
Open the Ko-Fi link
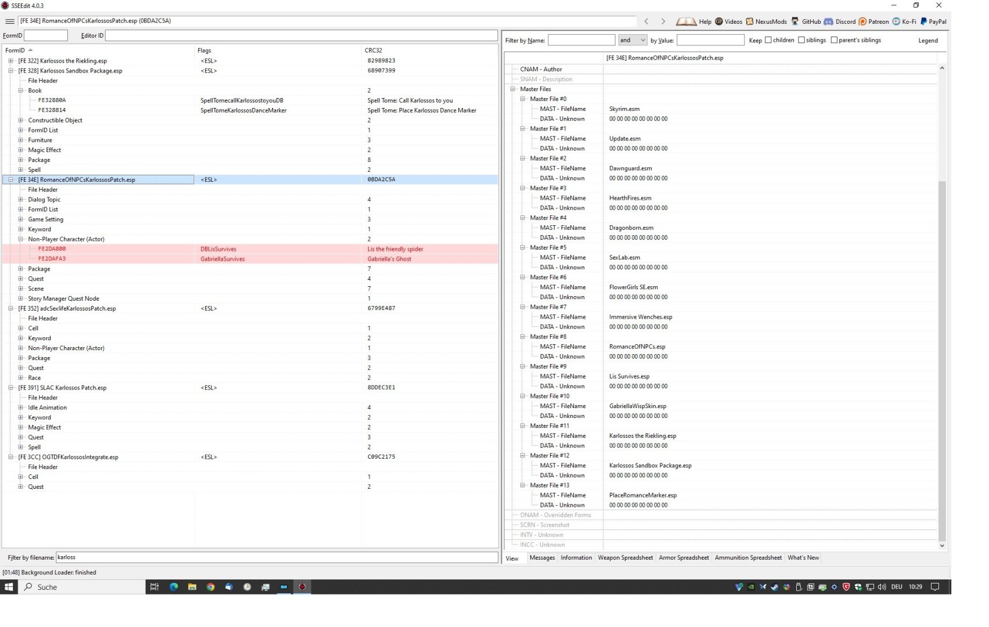click(x=904, y=21)
